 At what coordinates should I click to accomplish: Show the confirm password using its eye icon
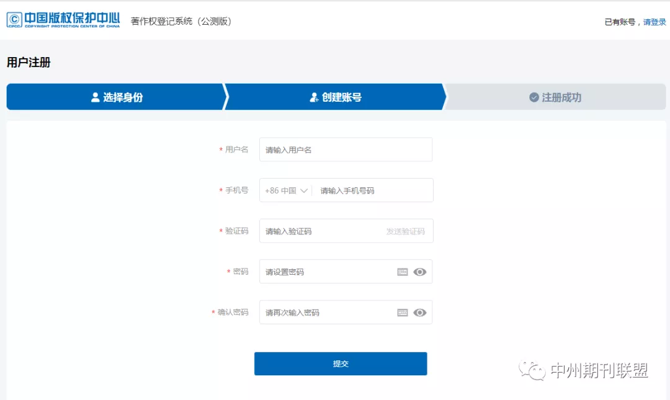pyautogui.click(x=420, y=312)
